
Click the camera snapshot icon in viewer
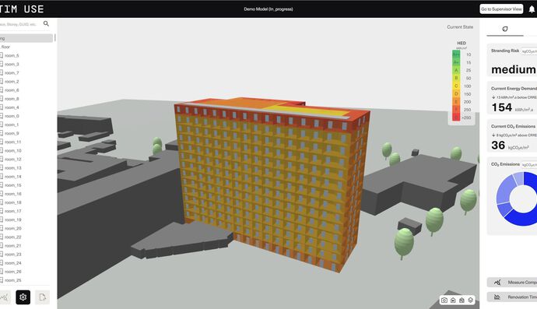click(444, 300)
